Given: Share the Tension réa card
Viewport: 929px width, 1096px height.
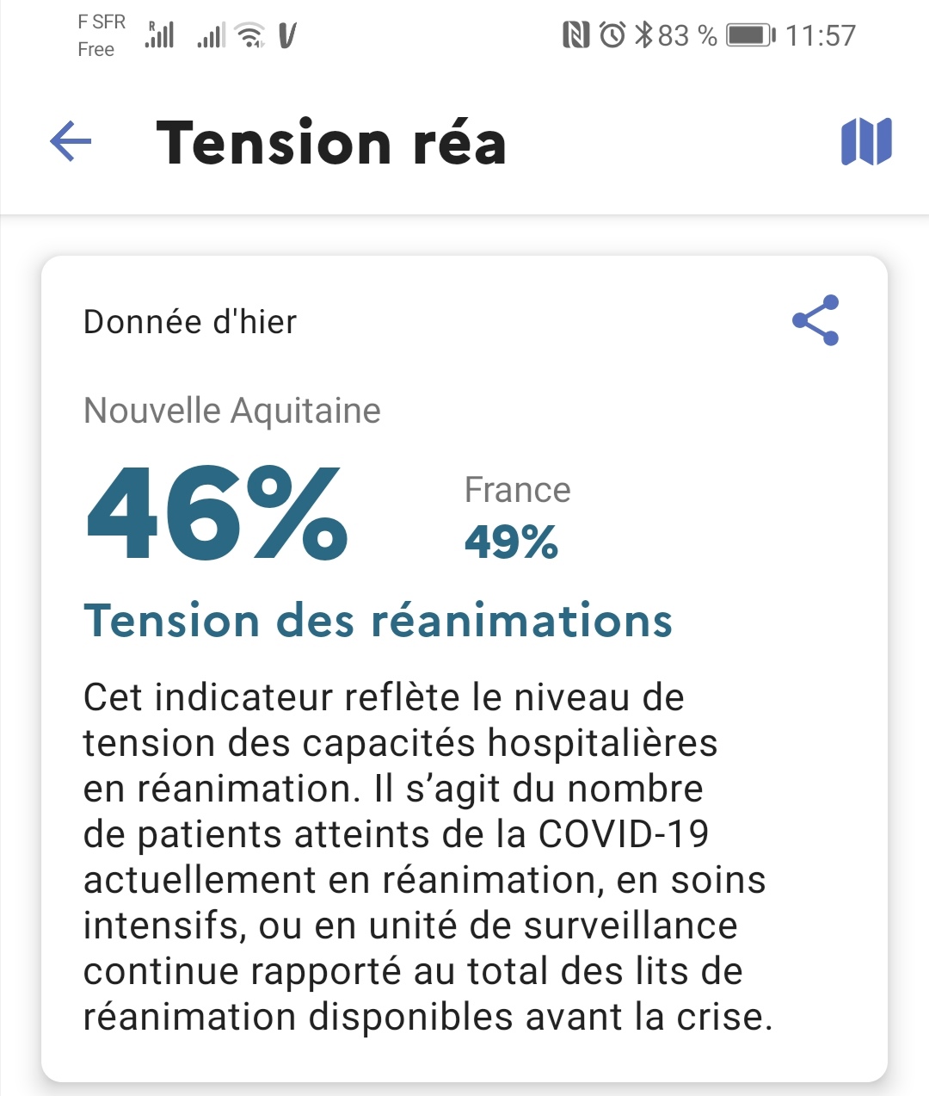Looking at the screenshot, I should [x=815, y=320].
